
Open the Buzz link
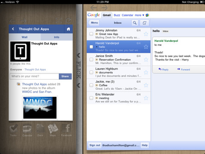(117, 15)
